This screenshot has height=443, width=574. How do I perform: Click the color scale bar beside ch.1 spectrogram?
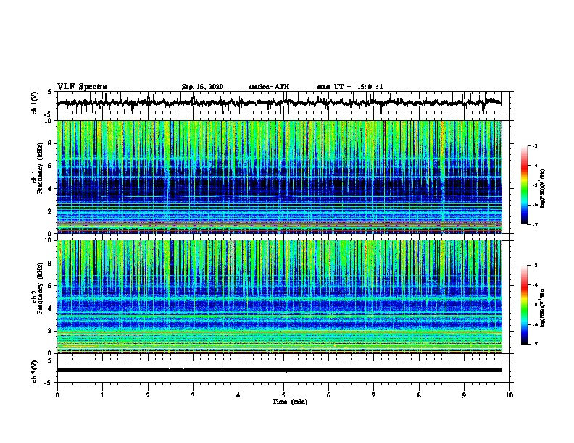pos(525,185)
